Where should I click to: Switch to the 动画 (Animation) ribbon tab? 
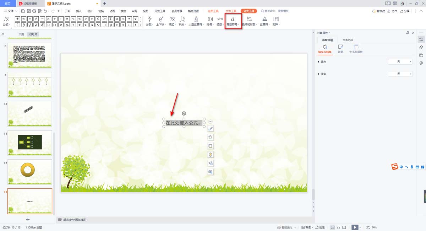112,11
